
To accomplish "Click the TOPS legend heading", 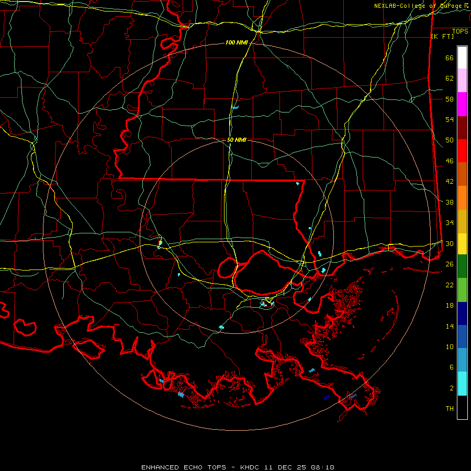I will click(x=460, y=31).
